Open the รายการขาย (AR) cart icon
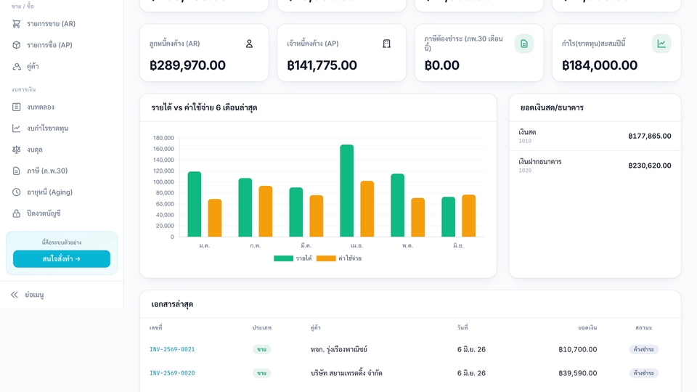This screenshot has height=392, width=697. (x=17, y=24)
